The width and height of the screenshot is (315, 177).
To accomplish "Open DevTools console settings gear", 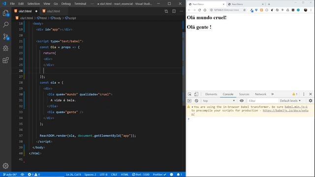I will (x=311, y=101).
